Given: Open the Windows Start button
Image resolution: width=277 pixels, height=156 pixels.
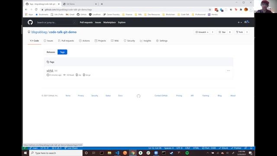Looking at the screenshot, I should (x=25, y=153).
